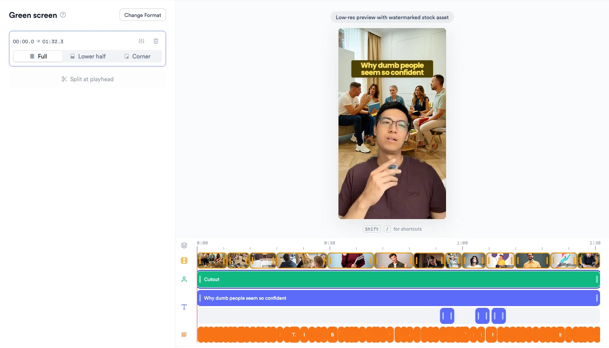This screenshot has height=348, width=609.
Task: Select the woman holding her head clip
Action: [x=429, y=261]
